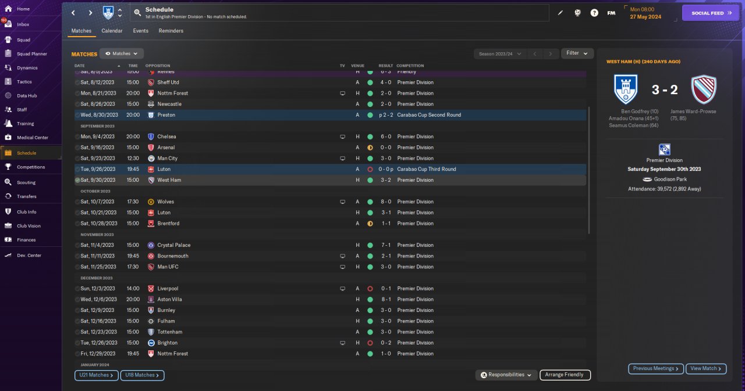
Task: Open the Season 2023/24 dropdown
Action: 501,53
